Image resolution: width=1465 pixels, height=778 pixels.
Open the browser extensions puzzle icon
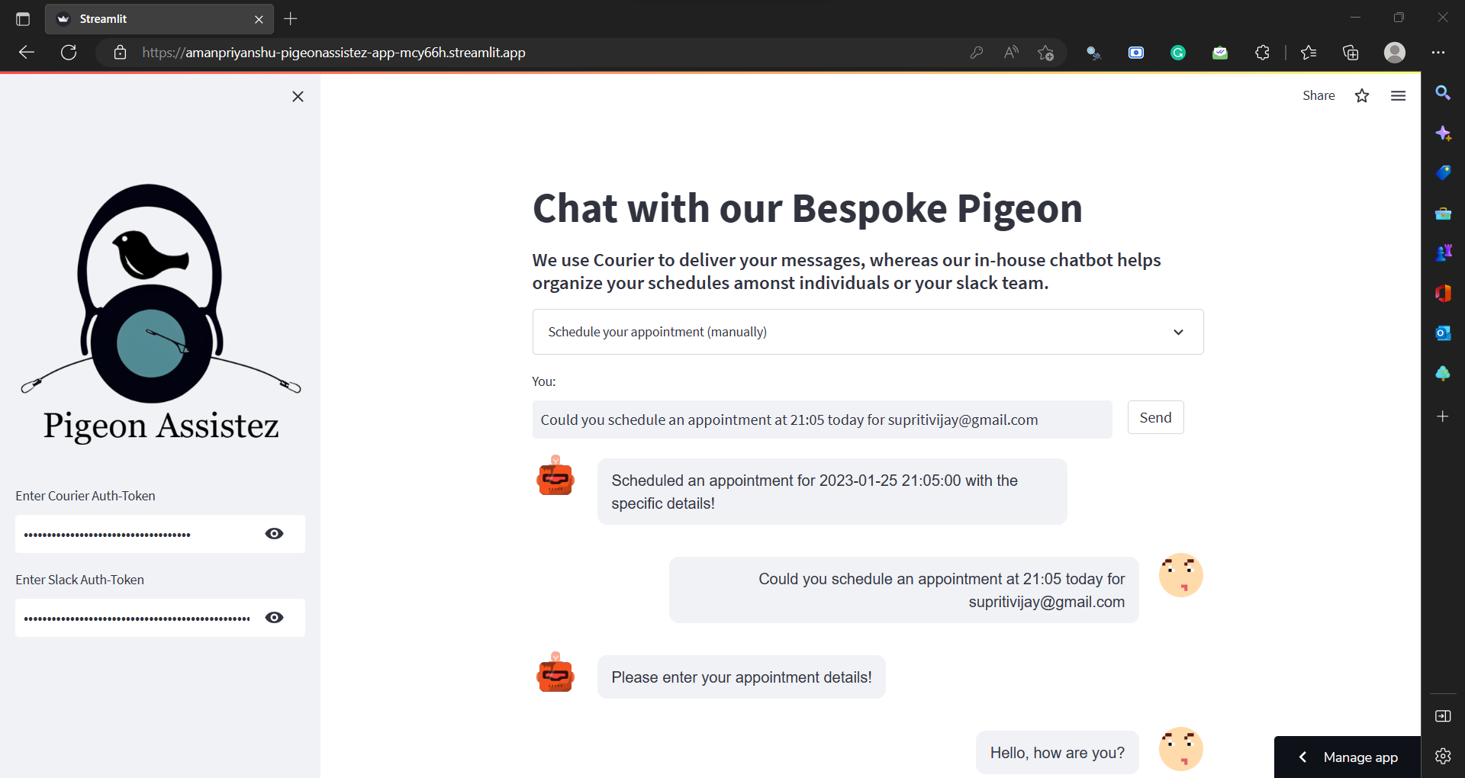pos(1262,53)
